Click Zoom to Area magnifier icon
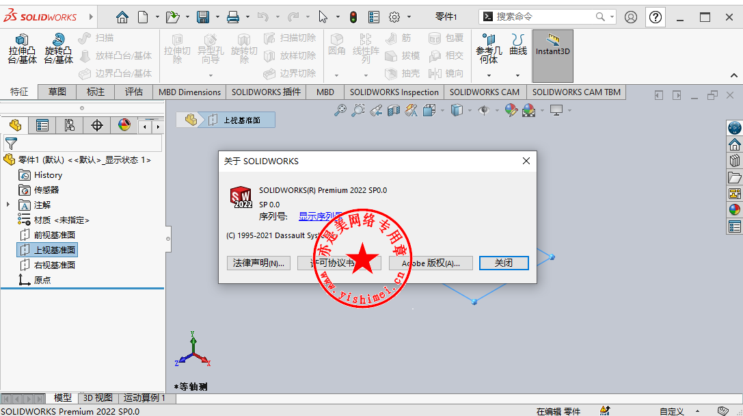Image resolution: width=743 pixels, height=416 pixels. pyautogui.click(x=358, y=111)
